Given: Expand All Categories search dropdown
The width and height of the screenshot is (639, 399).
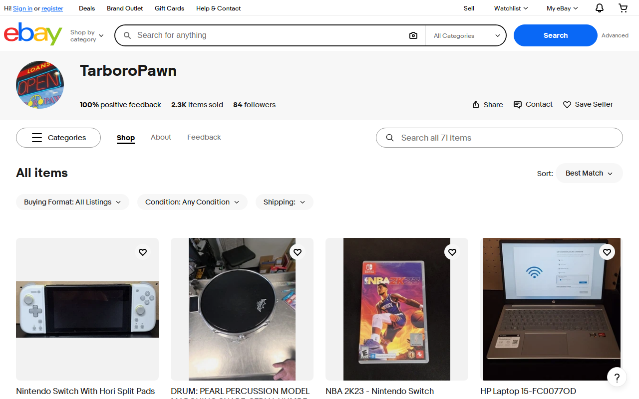Looking at the screenshot, I should pyautogui.click(x=466, y=36).
